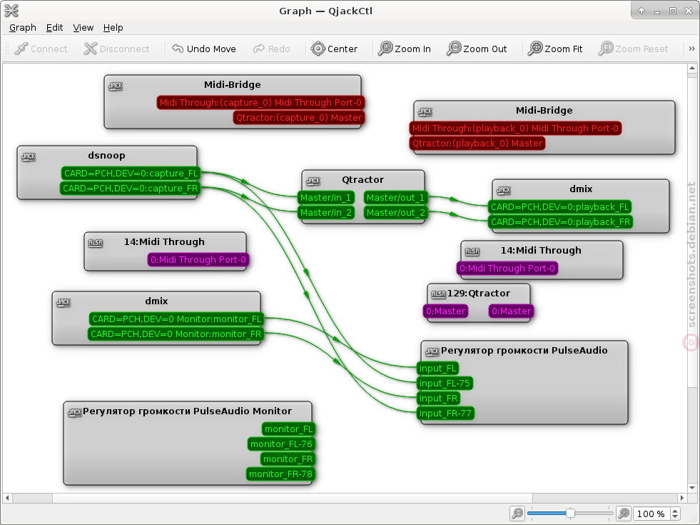Increase zoom with the spinbox up arrow
Screen dimensions: 700x525
click(676, 511)
